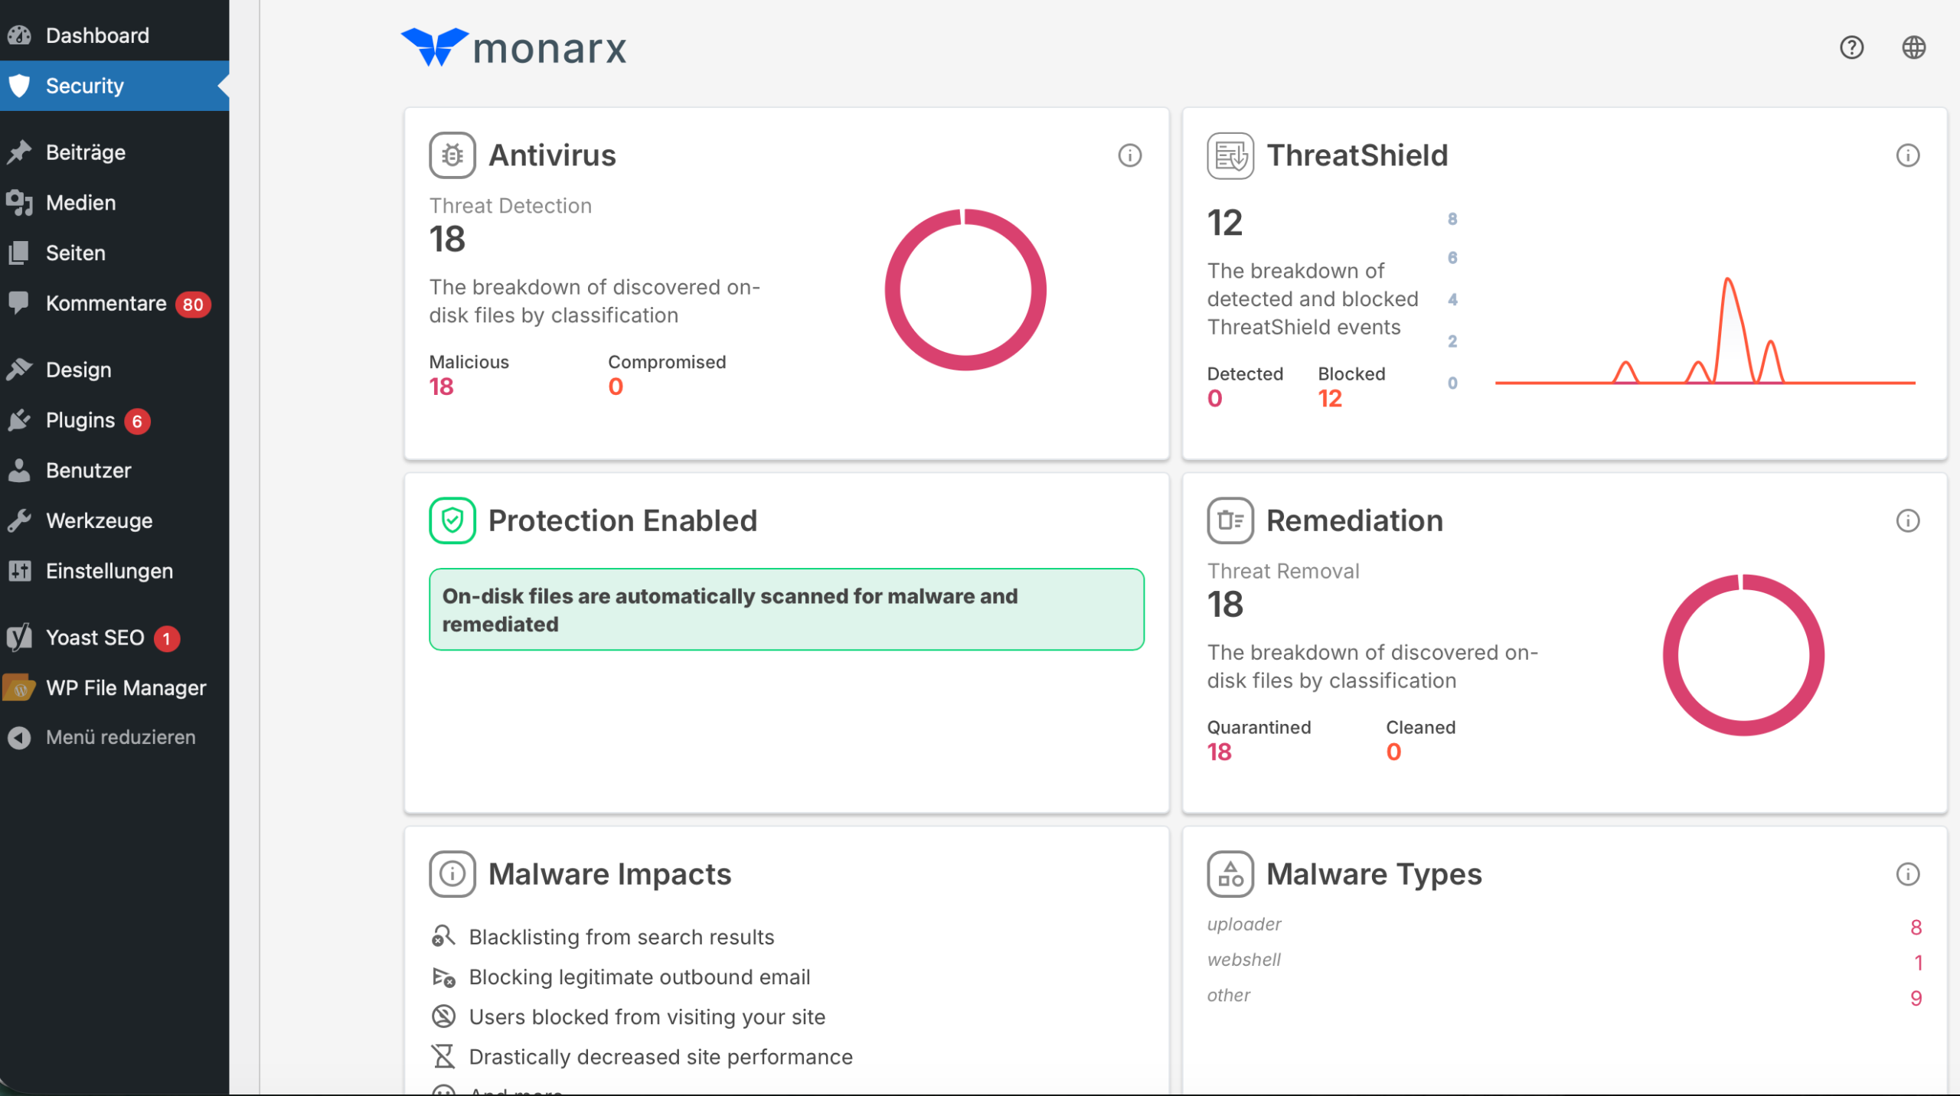This screenshot has height=1096, width=1960.
Task: Click the Quarantined count 18
Action: coord(1219,752)
